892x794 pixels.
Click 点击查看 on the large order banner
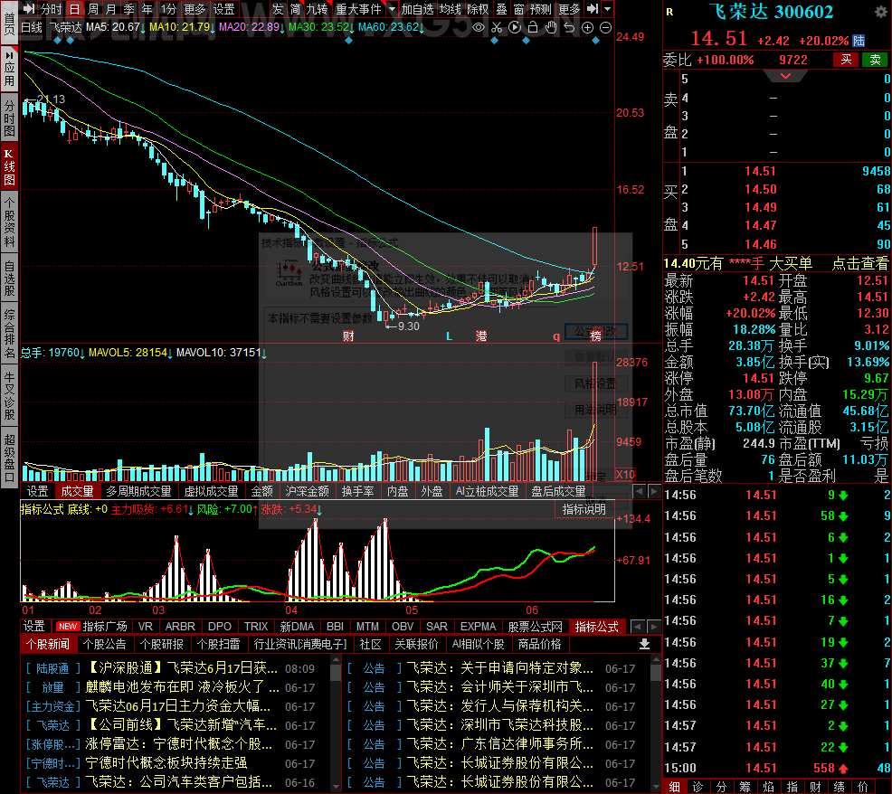click(860, 263)
